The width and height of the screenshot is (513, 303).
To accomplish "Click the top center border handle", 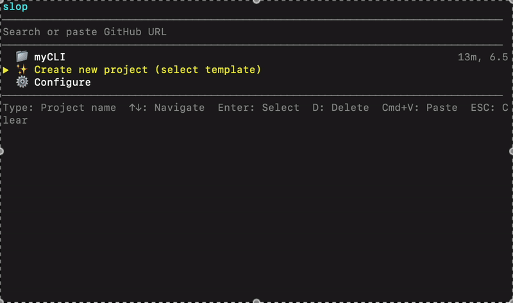I will tap(256, 1).
